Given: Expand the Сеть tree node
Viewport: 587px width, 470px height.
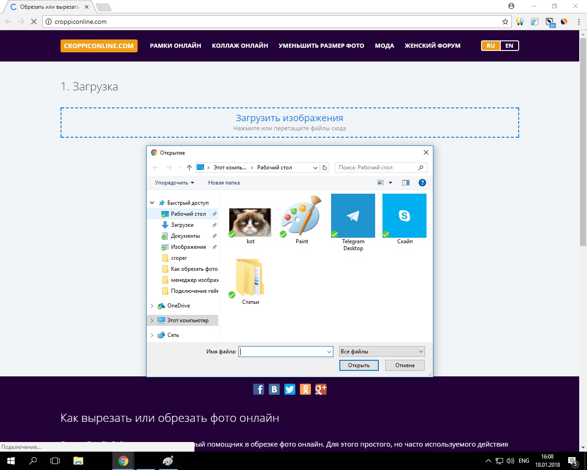Looking at the screenshot, I should click(152, 335).
